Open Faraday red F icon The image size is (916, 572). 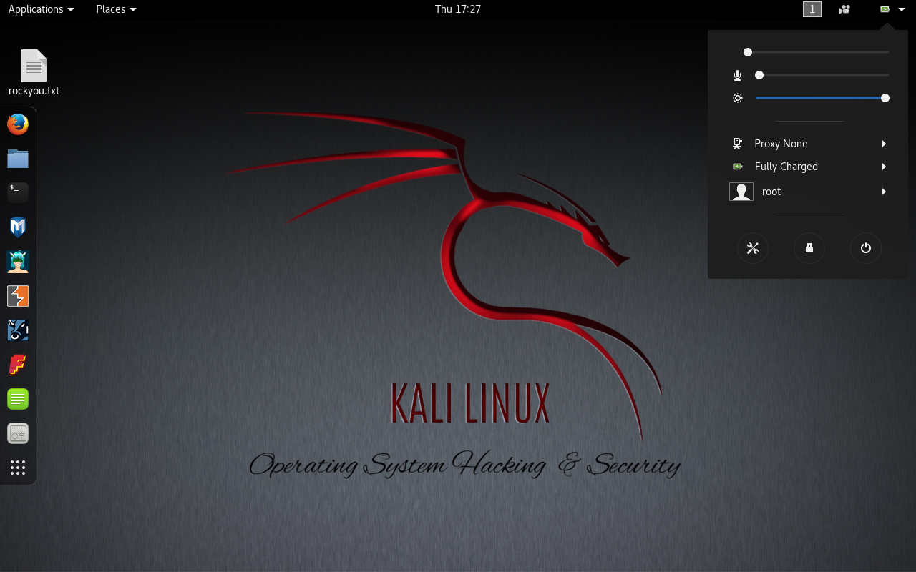18,365
